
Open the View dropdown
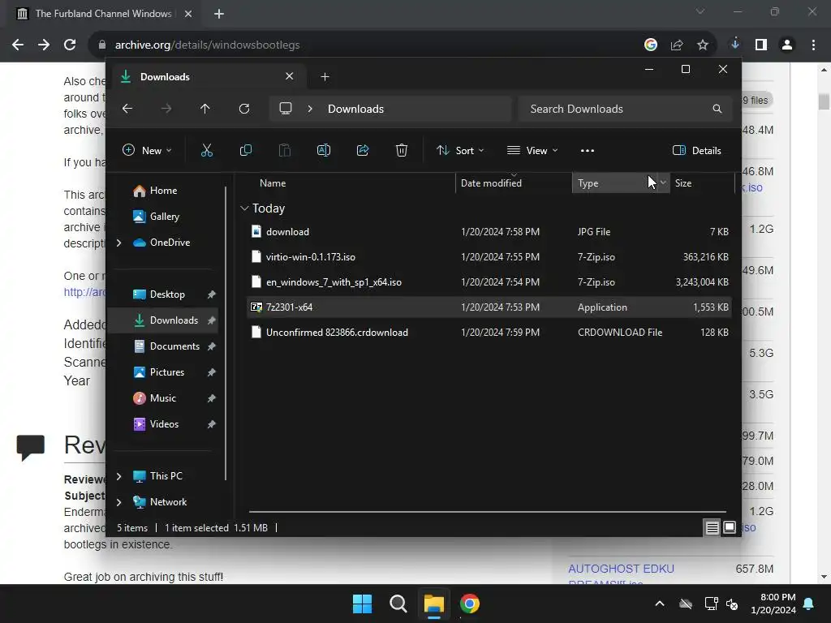pyautogui.click(x=532, y=150)
